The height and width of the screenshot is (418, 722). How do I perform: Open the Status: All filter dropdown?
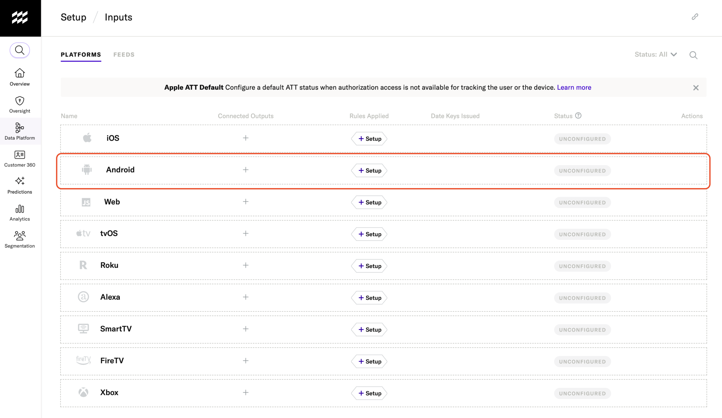[x=655, y=54]
